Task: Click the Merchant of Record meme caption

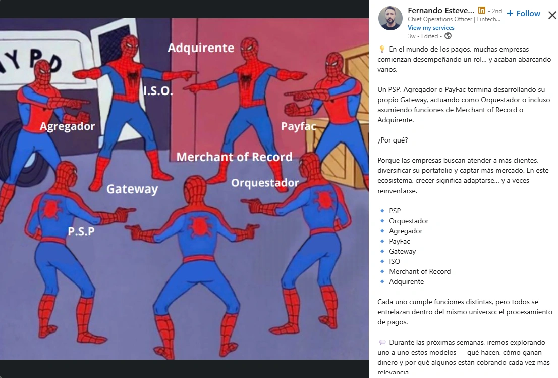Action: (235, 157)
